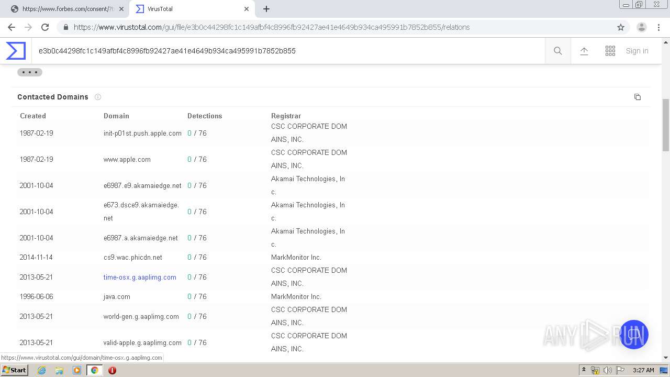Image resolution: width=670 pixels, height=377 pixels.
Task: Open the Chrome three-dot menu
Action: 658,27
